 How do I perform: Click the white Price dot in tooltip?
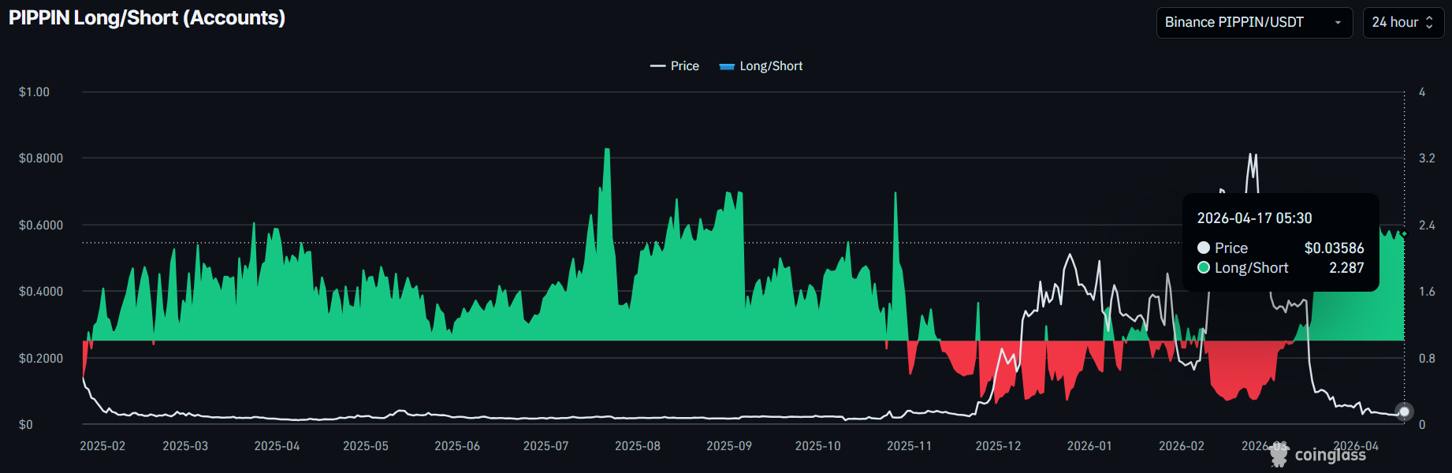click(x=1204, y=248)
